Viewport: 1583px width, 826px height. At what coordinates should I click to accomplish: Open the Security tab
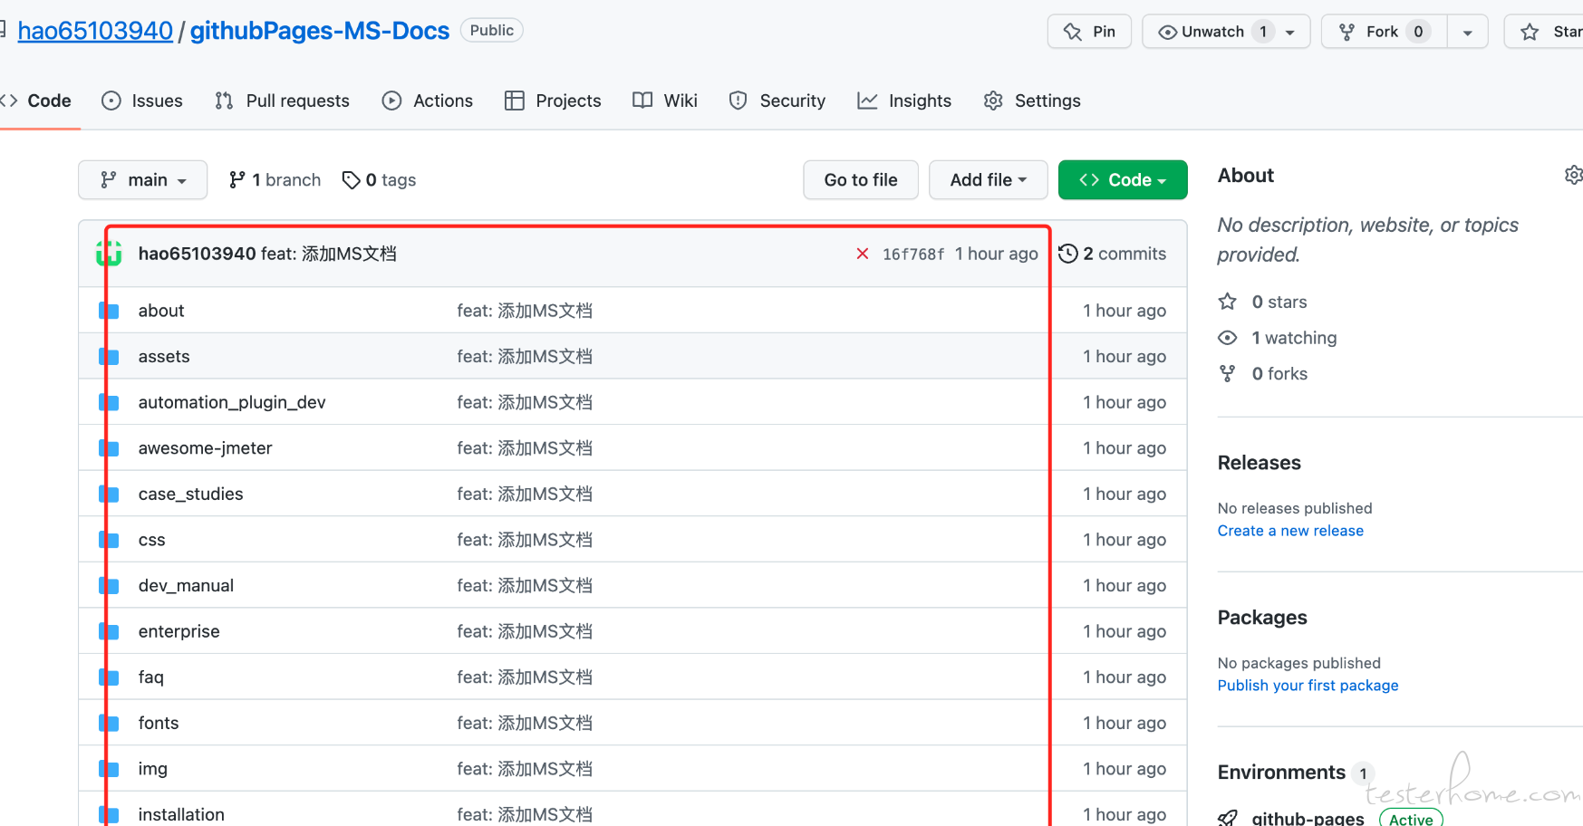777,101
